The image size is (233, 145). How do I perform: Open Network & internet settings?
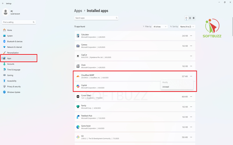point(14,47)
